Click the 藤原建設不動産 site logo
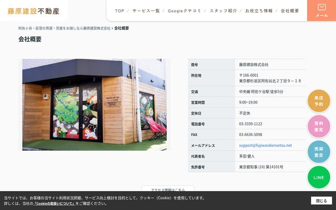This screenshot has width=336, height=210. coord(34,11)
